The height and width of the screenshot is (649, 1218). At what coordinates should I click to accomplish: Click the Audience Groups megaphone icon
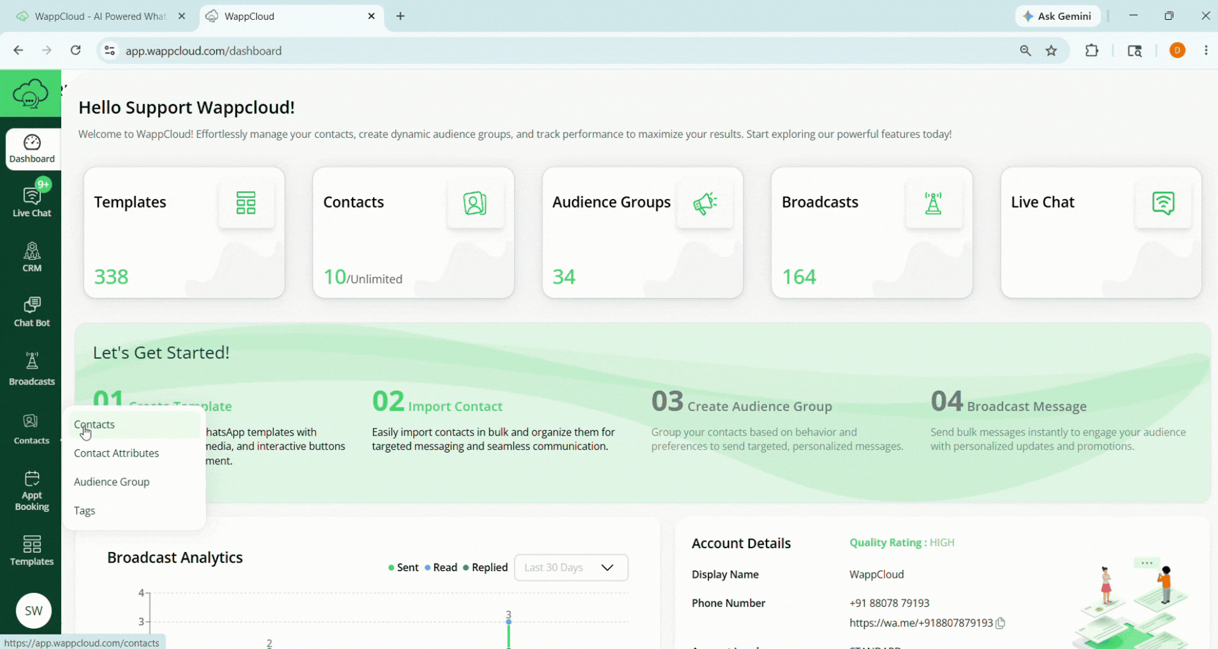pos(705,203)
